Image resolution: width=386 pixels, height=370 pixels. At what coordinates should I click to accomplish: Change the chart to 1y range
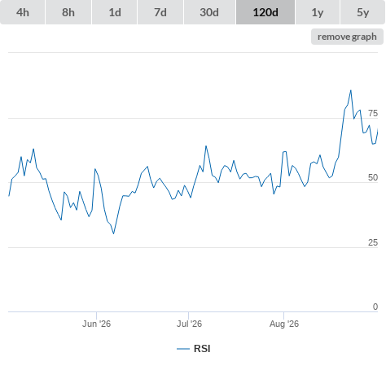point(318,12)
